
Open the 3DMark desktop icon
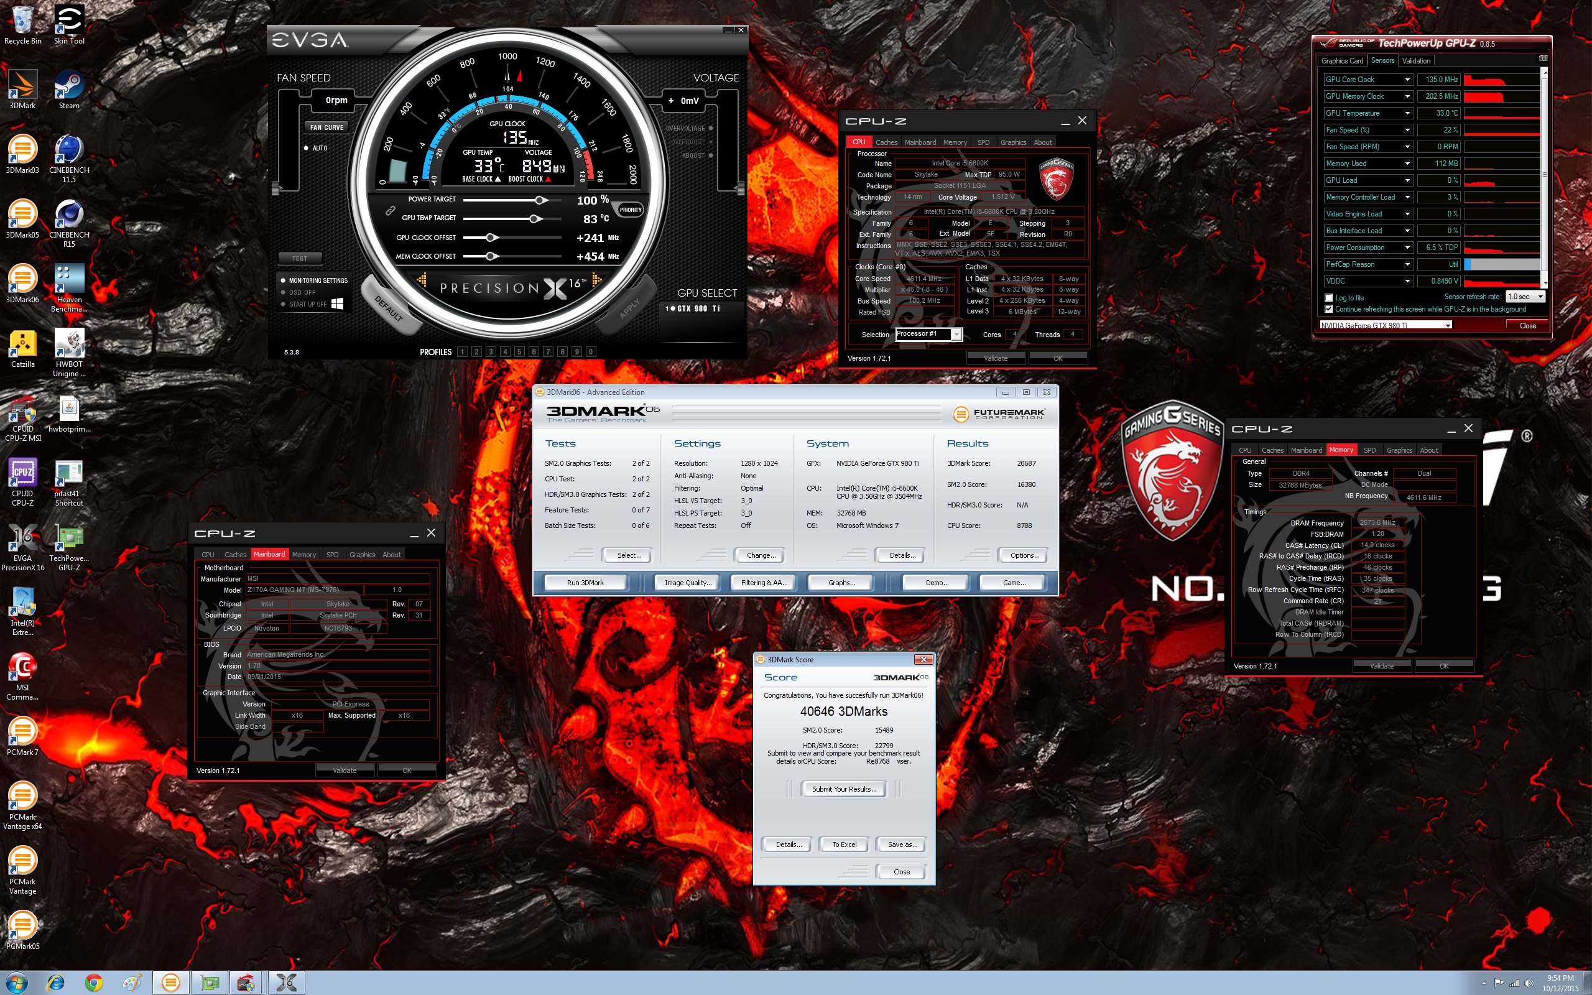coord(22,90)
